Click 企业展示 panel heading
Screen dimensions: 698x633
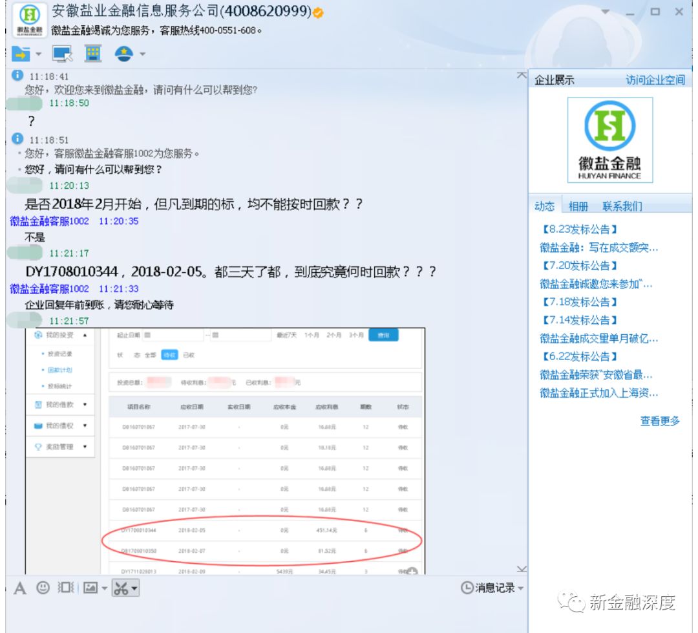point(555,80)
